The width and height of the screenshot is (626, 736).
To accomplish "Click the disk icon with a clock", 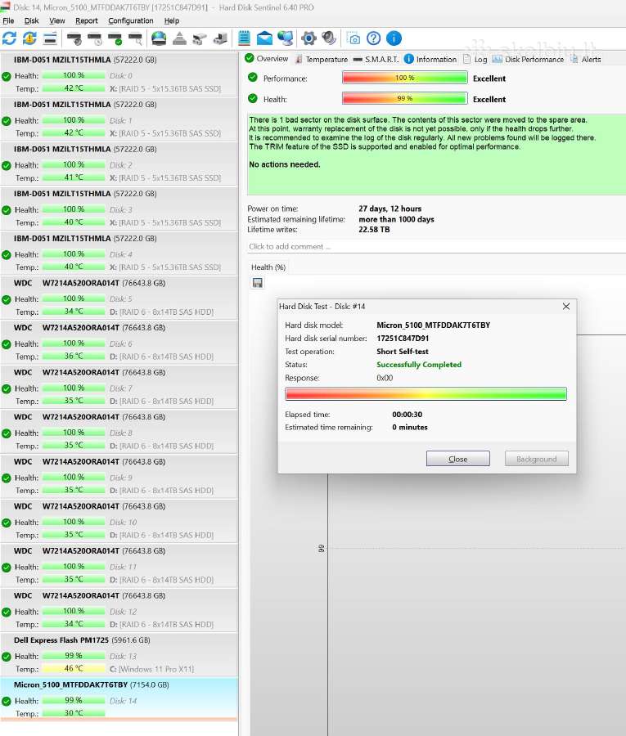I will point(94,38).
